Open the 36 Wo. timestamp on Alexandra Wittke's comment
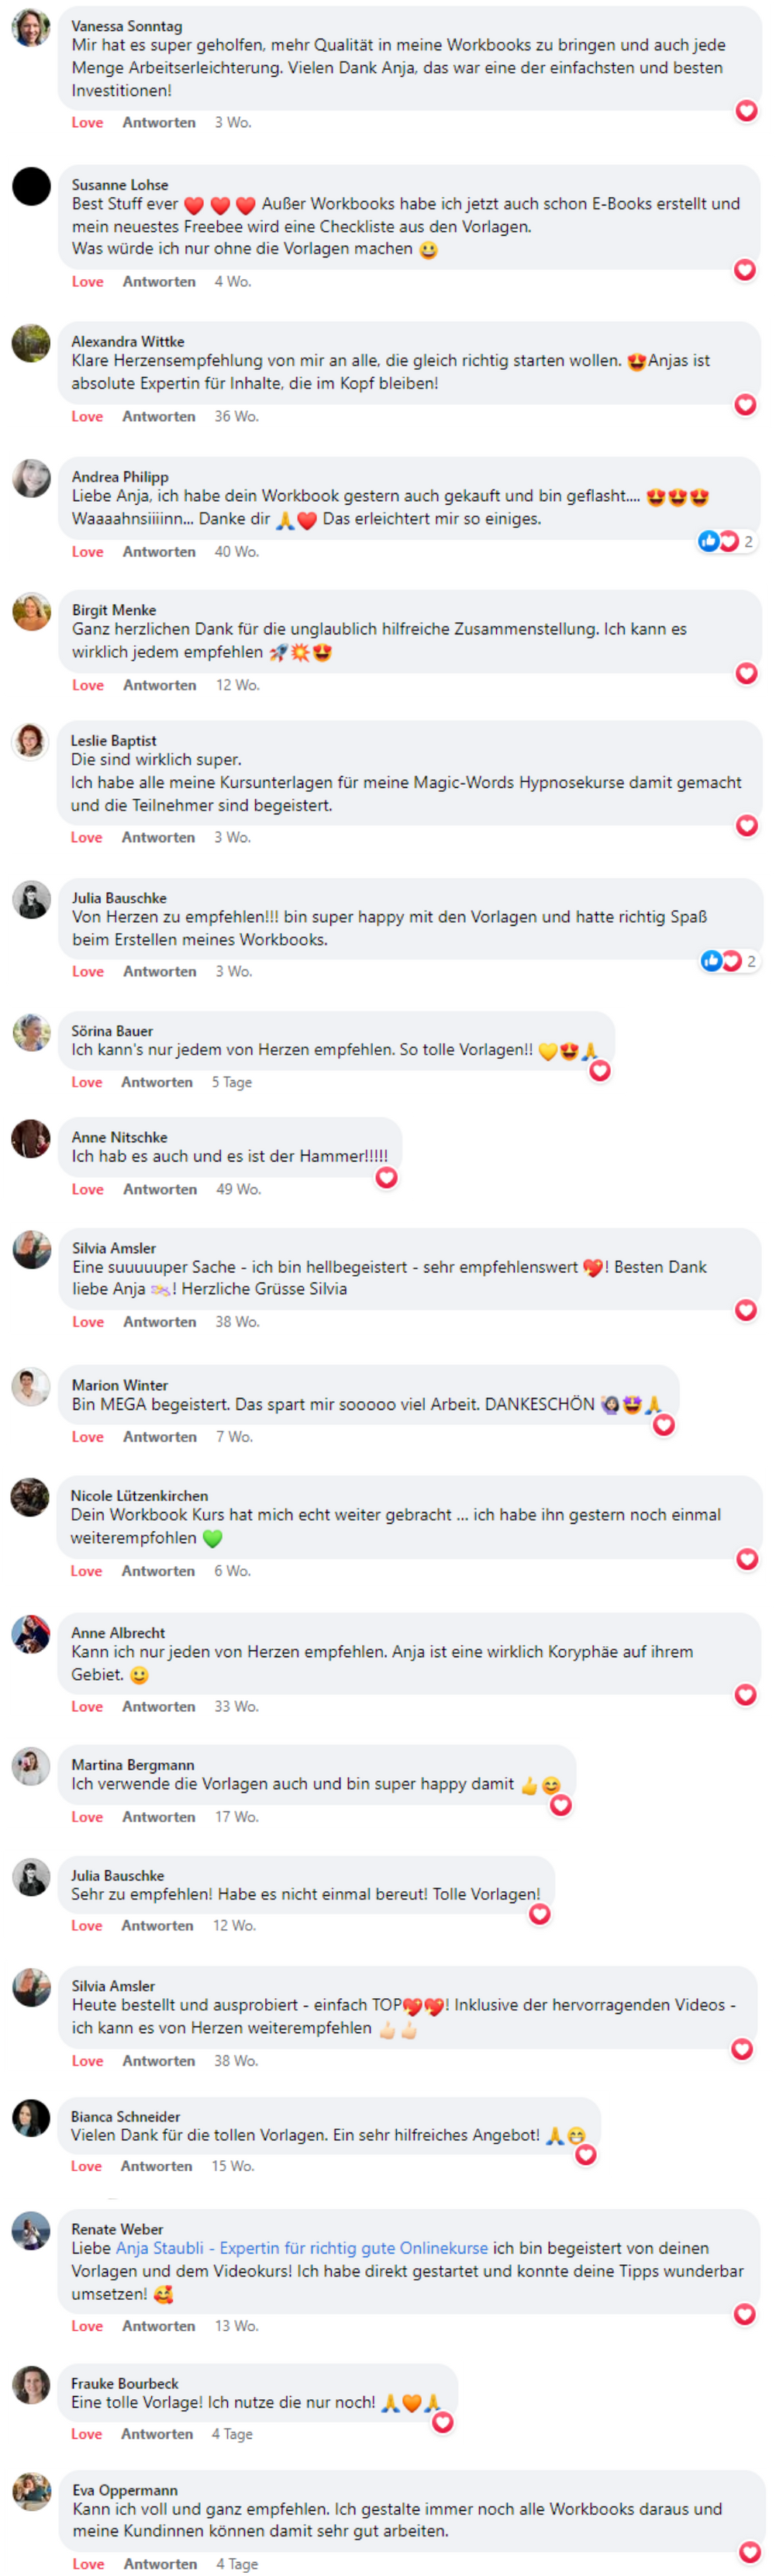 (x=236, y=417)
